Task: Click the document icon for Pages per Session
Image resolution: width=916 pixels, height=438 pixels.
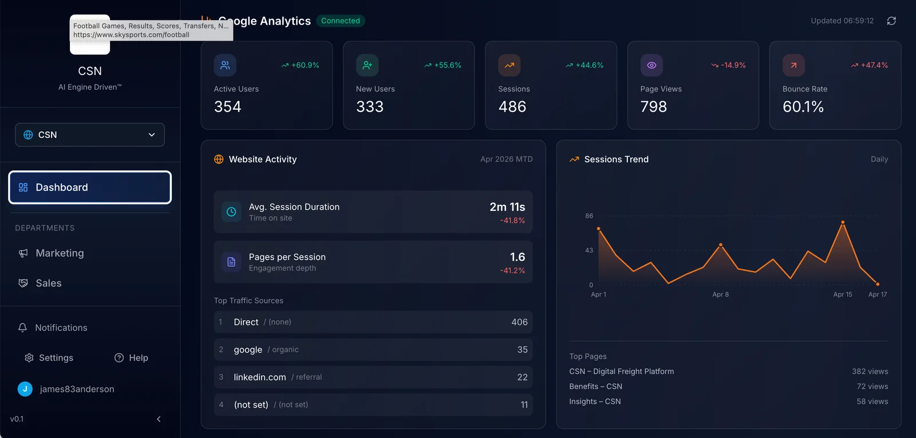Action: pos(231,262)
